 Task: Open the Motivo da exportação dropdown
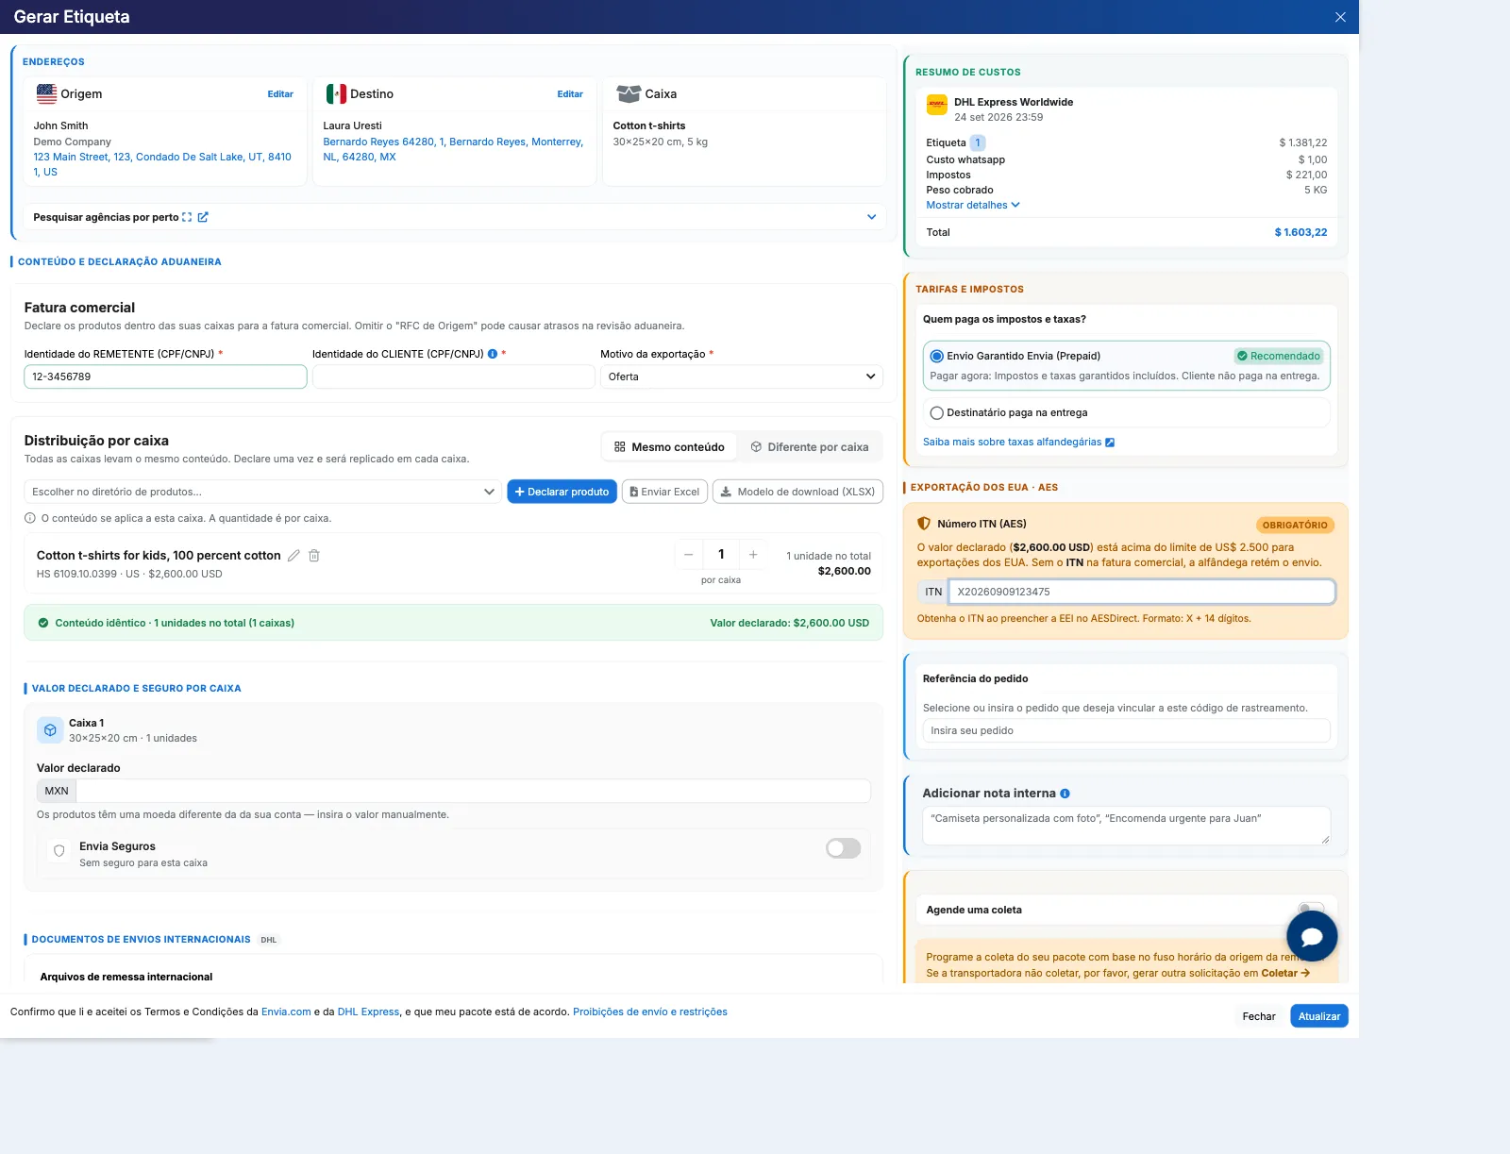(x=742, y=376)
